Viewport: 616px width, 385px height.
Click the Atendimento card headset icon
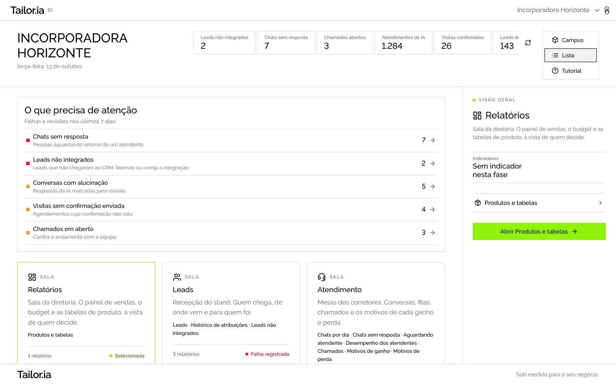322,277
